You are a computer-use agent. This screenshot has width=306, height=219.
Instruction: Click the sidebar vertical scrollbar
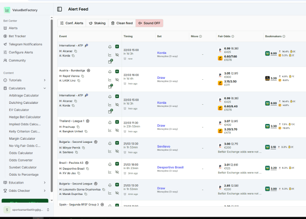point(52,106)
